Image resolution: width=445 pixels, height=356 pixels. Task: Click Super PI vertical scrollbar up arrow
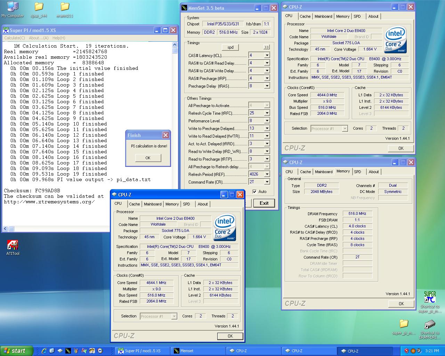pyautogui.click(x=175, y=45)
